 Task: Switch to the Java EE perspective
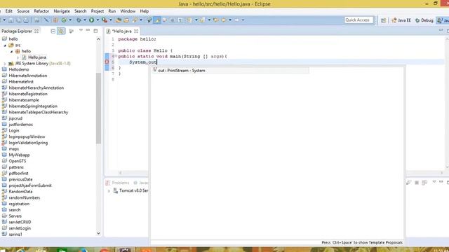pos(401,20)
